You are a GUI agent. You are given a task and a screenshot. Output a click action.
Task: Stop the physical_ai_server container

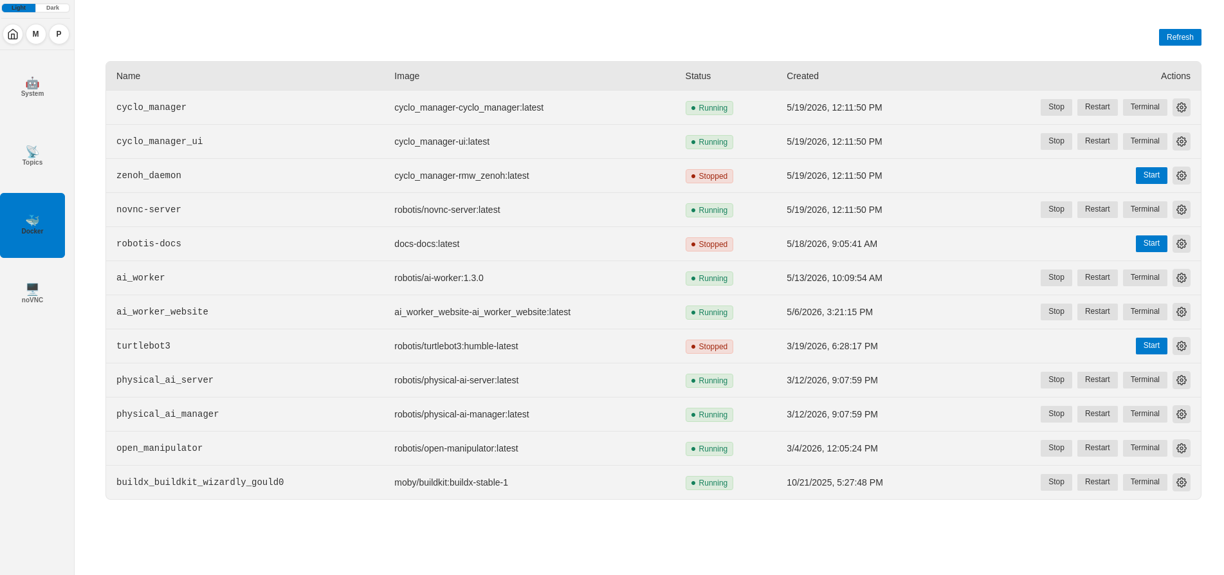(1056, 380)
